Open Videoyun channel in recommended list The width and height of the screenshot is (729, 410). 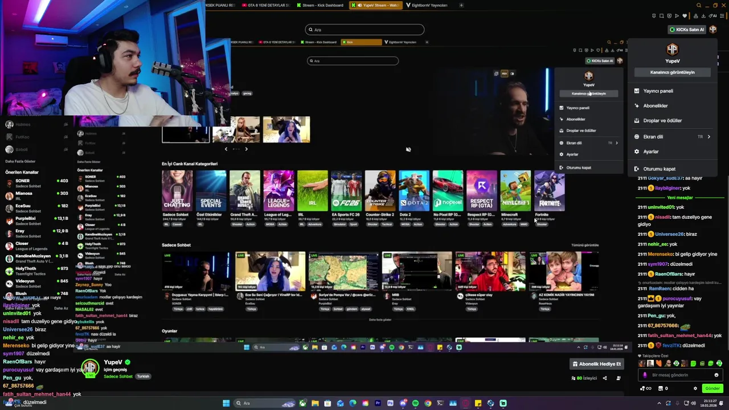tap(36, 284)
